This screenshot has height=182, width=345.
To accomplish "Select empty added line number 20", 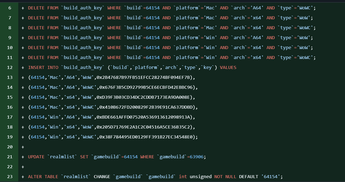I will click(x=10, y=147).
